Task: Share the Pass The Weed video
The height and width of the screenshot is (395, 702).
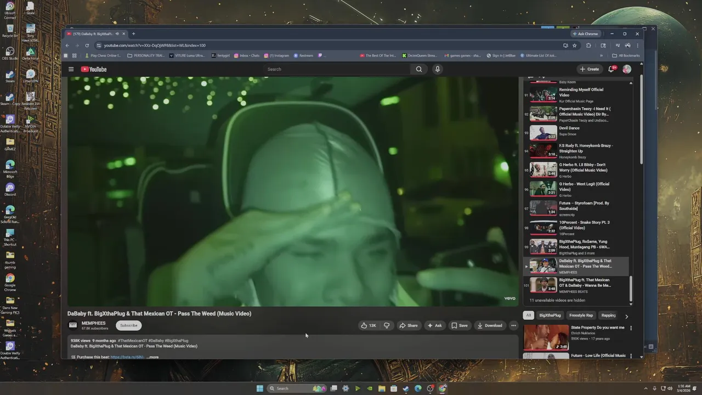Action: 409,325
